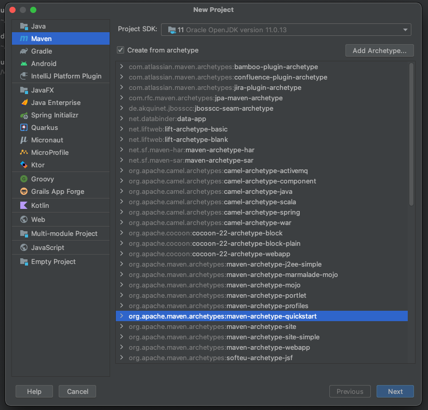Screen dimensions: 428x410
Task: Select camel-archetype-scala row
Action: [x=262, y=202]
